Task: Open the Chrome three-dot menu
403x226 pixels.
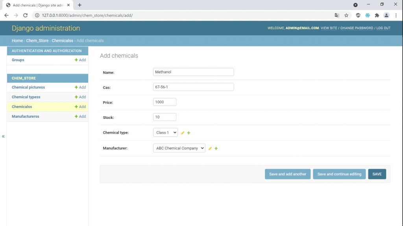Action: click(x=396, y=15)
